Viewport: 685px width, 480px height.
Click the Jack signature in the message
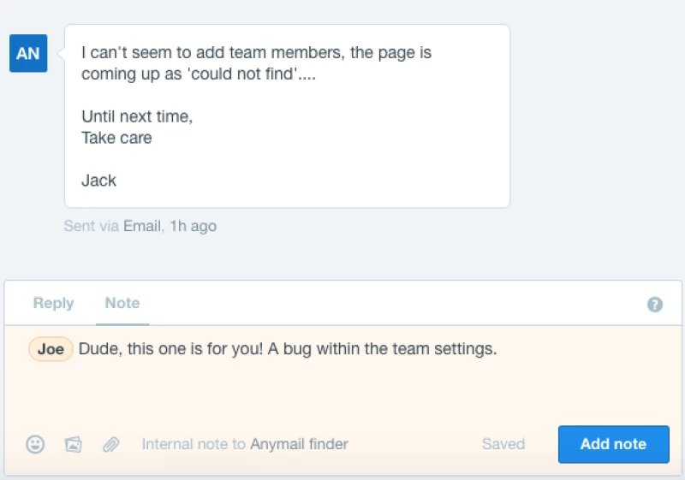pos(98,181)
